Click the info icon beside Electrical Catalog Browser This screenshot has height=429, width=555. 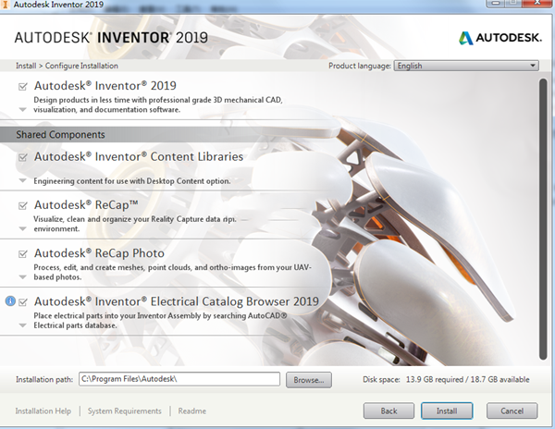click(x=10, y=301)
